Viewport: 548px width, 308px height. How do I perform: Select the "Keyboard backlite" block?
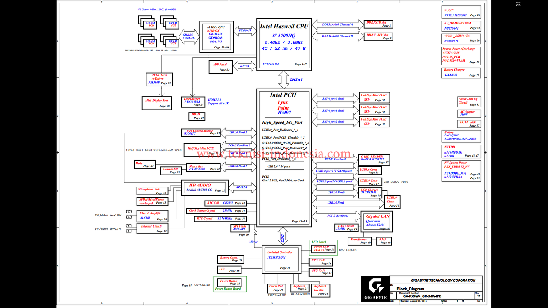click(x=320, y=290)
